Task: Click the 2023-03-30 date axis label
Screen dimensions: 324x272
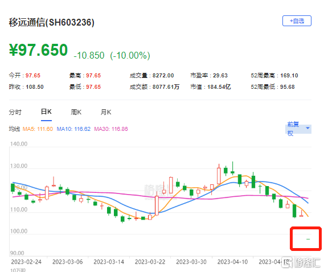Action: click(191, 262)
